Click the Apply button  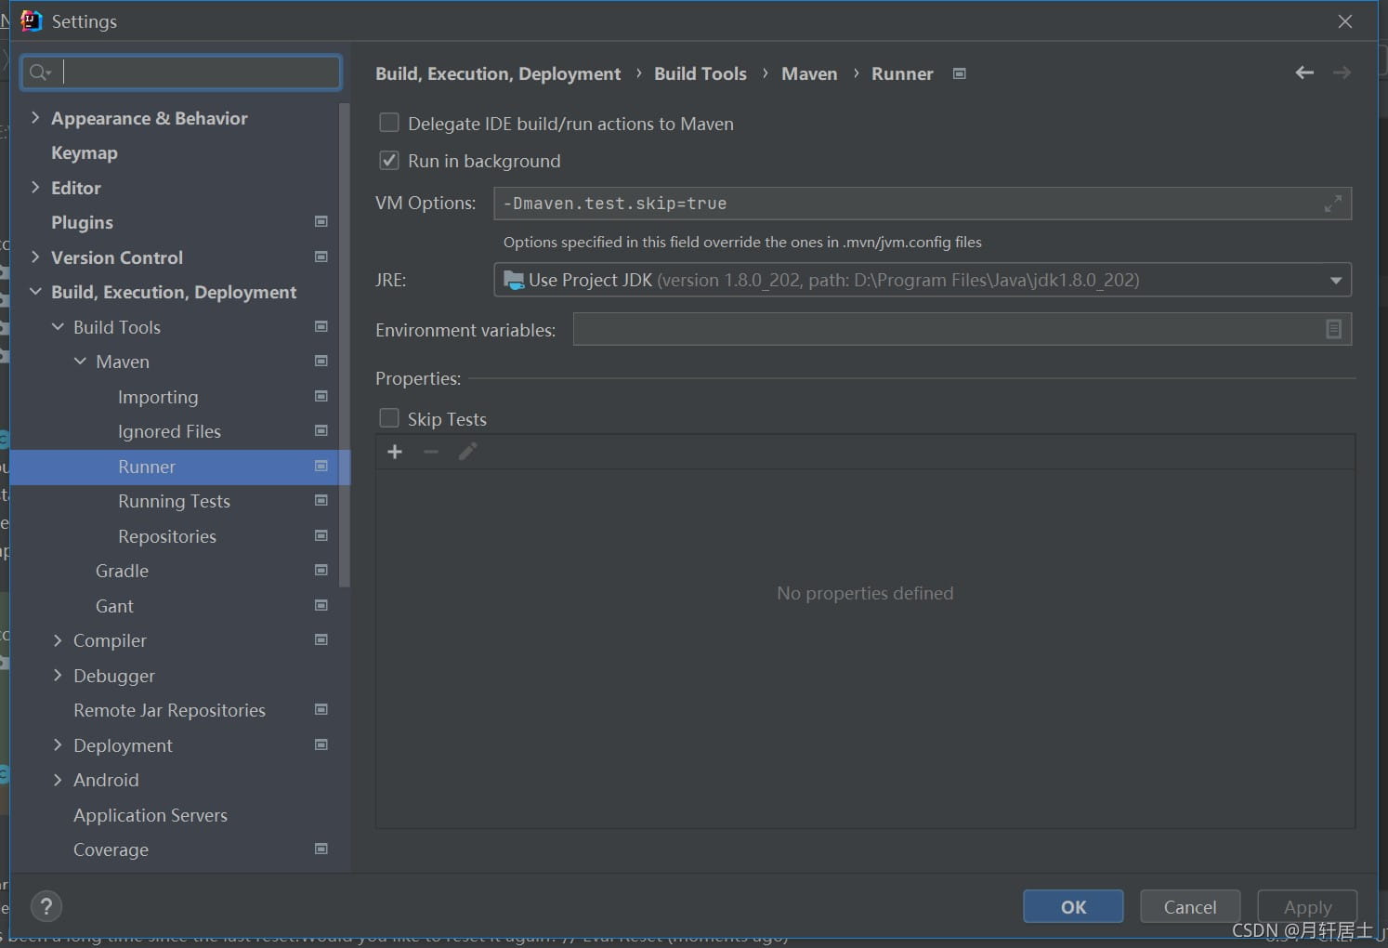pyautogui.click(x=1307, y=906)
